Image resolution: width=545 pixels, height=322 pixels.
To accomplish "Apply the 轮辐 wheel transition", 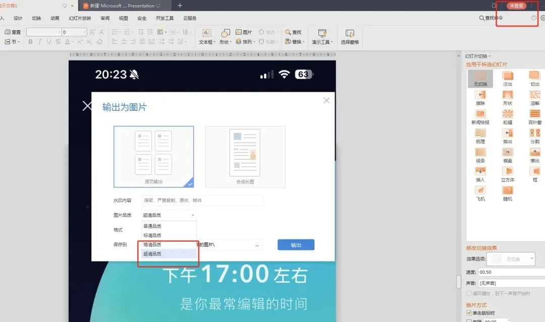I will [508, 116].
